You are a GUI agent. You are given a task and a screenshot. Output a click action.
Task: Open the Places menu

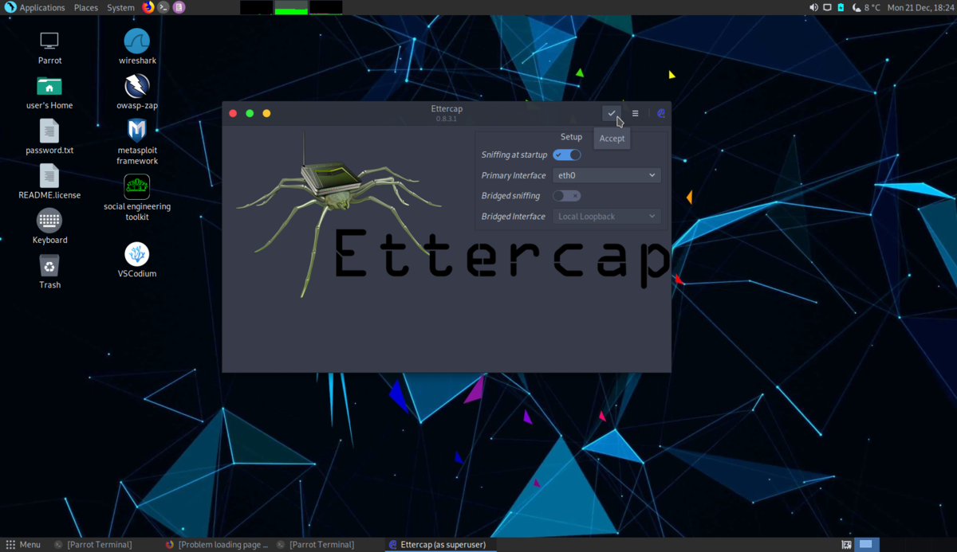[86, 7]
